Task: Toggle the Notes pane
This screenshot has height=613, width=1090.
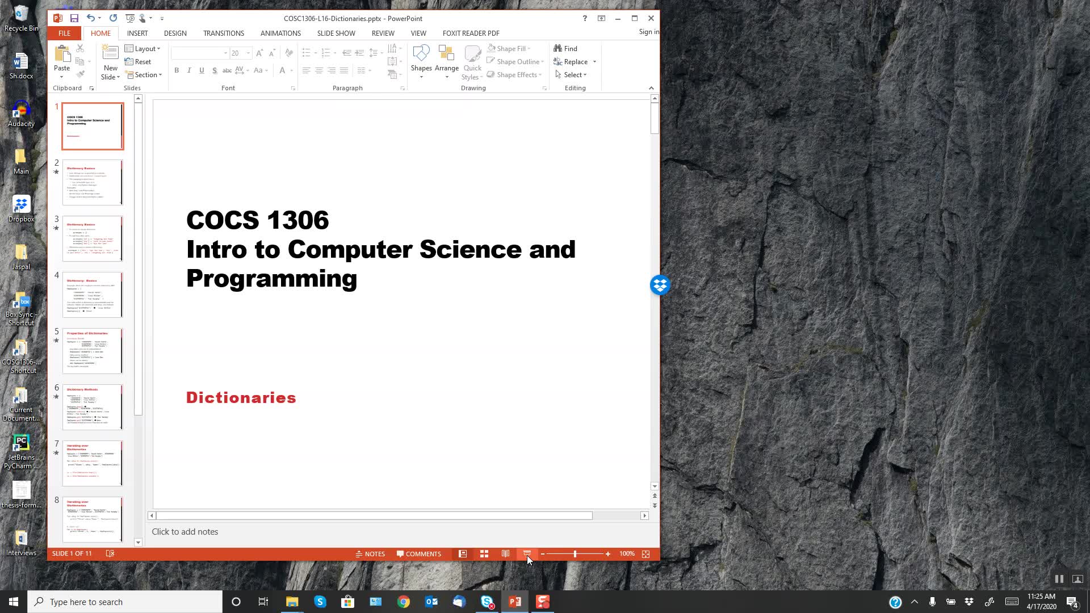Action: click(x=370, y=554)
